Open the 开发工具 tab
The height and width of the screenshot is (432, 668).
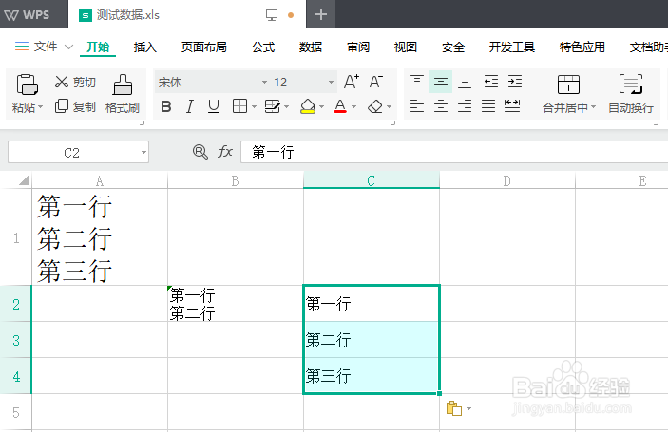tap(511, 47)
